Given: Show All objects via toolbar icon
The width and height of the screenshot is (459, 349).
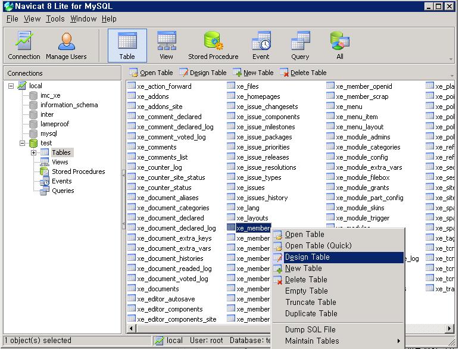Looking at the screenshot, I should [339, 46].
